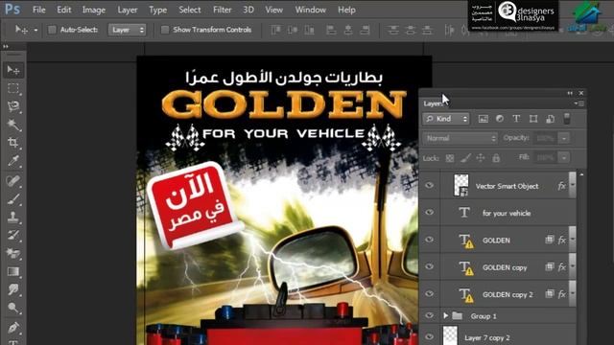Image resolution: width=614 pixels, height=345 pixels.
Task: Hide the Layer 7 copy 2 layer
Action: [430, 336]
